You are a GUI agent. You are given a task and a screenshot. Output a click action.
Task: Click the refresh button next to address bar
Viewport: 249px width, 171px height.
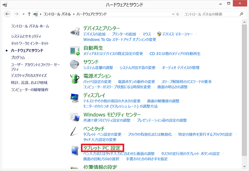(x=178, y=14)
